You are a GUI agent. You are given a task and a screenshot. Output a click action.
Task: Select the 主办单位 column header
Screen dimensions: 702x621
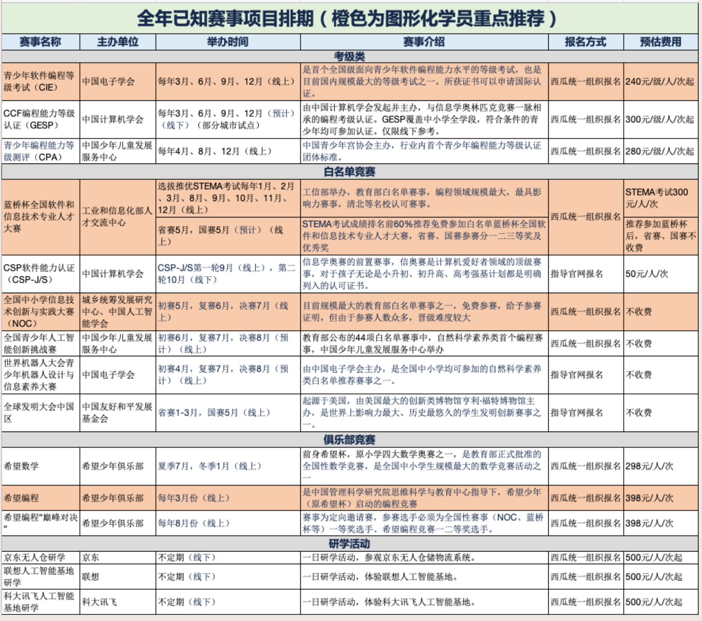117,41
